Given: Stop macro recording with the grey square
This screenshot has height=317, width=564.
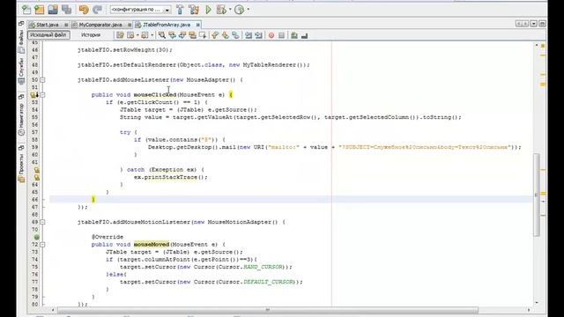Looking at the screenshot, I should pos(282,35).
